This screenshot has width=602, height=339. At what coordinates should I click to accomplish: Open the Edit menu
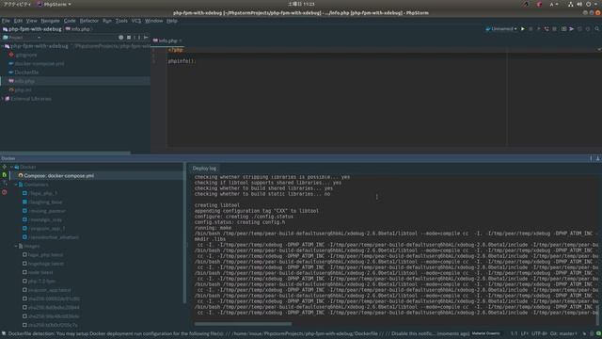tap(18, 21)
